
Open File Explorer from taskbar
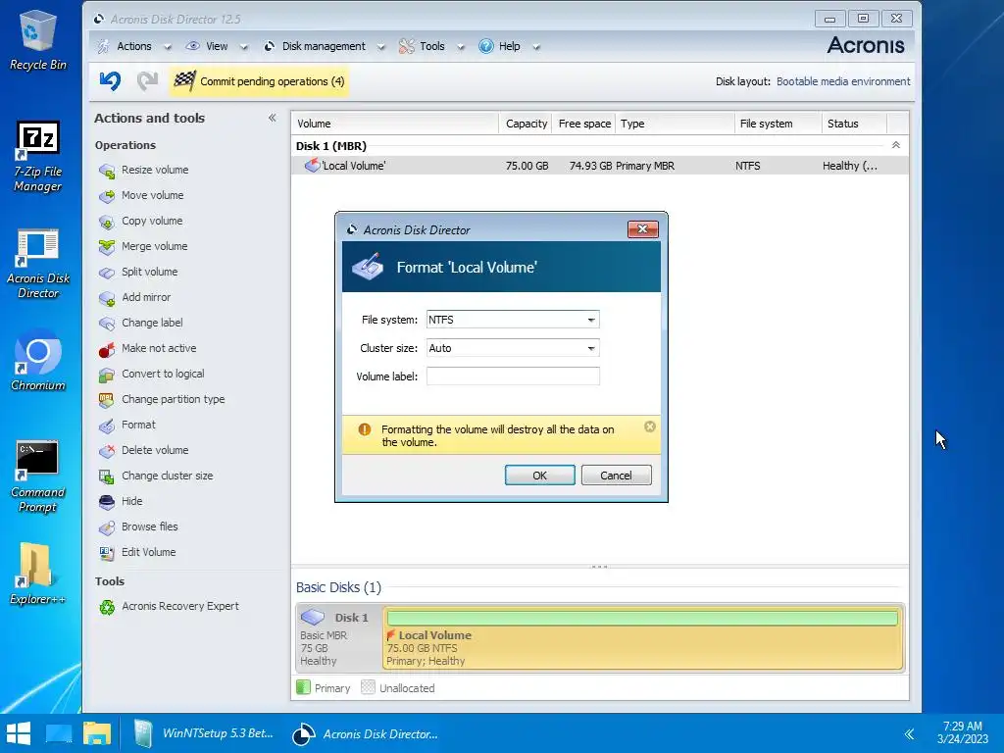tap(97, 733)
